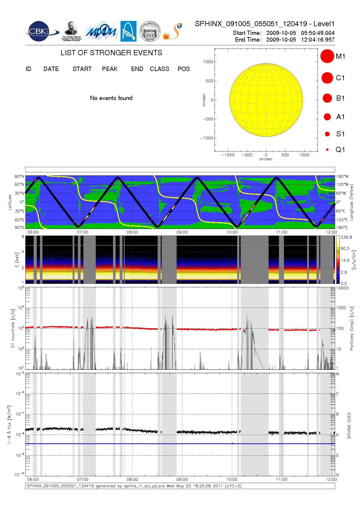Click the small S1 legend dot

tap(327, 134)
